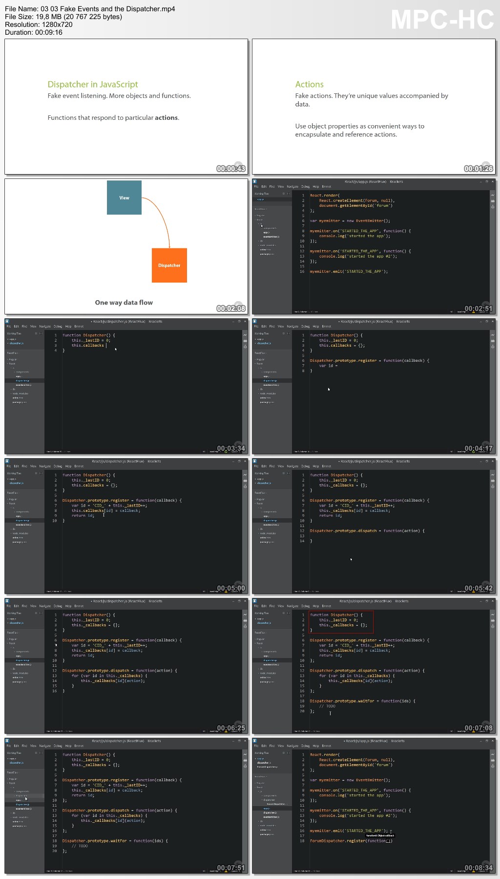Select the thumbnail stamped 00:07:51
The height and width of the screenshot is (879, 500).
[126, 806]
